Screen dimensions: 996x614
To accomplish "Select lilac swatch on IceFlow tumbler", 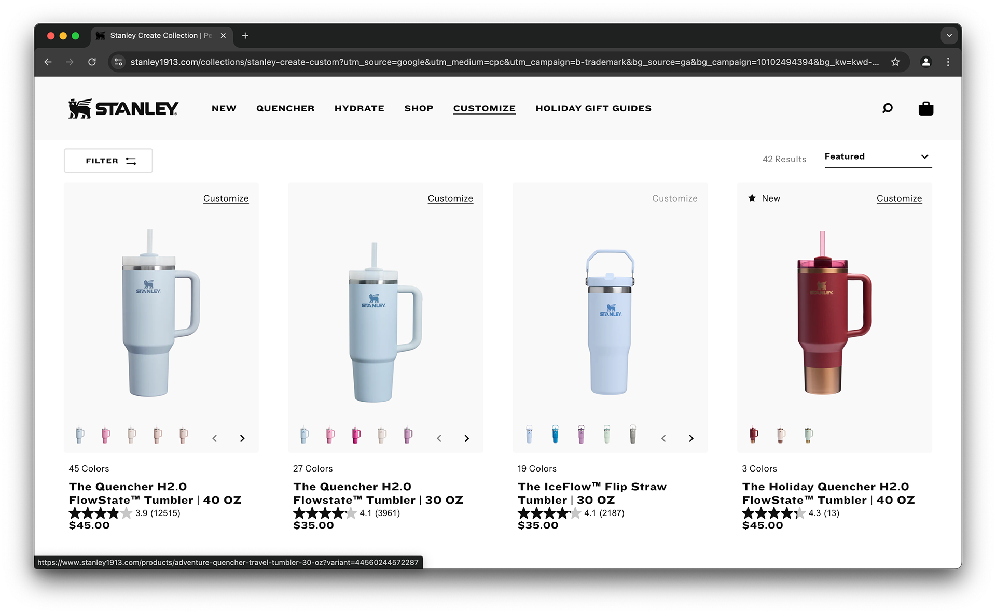I will pyautogui.click(x=581, y=434).
